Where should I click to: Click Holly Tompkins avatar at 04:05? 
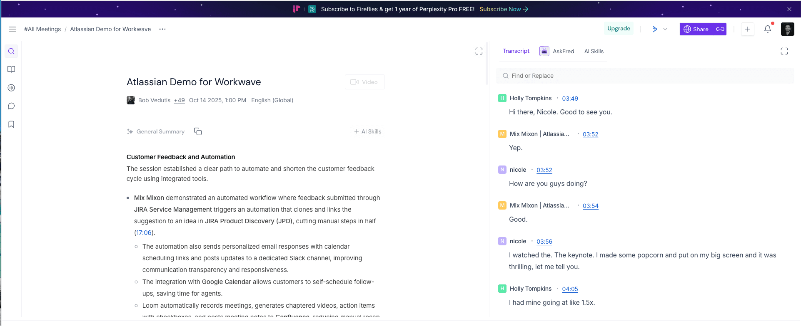tap(502, 289)
